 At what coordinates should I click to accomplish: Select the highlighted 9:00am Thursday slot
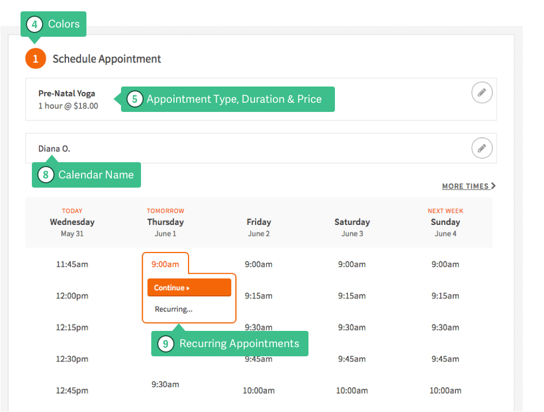point(165,264)
